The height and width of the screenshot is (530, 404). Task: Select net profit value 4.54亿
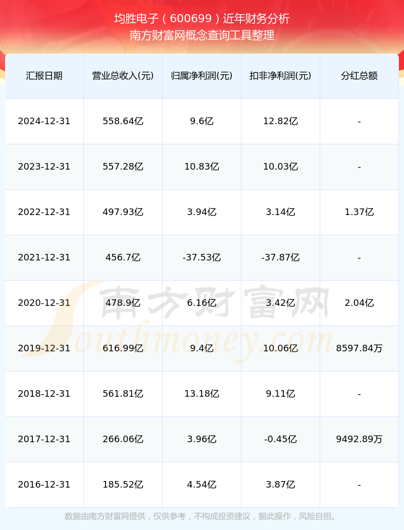point(202,485)
